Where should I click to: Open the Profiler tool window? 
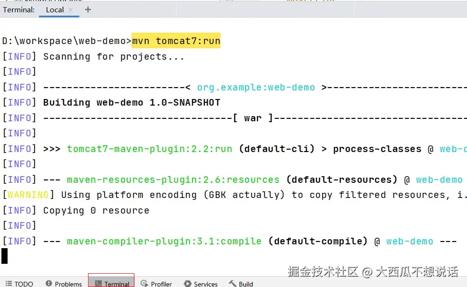pos(156,284)
